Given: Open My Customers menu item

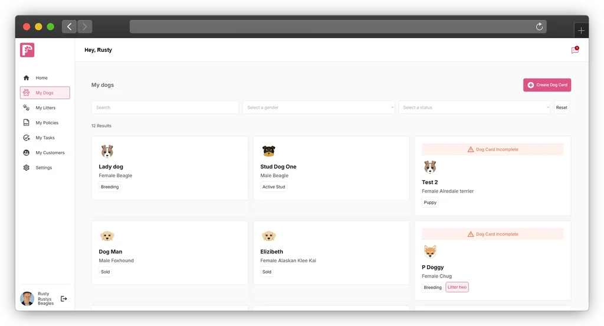Looking at the screenshot, I should pyautogui.click(x=45, y=153).
